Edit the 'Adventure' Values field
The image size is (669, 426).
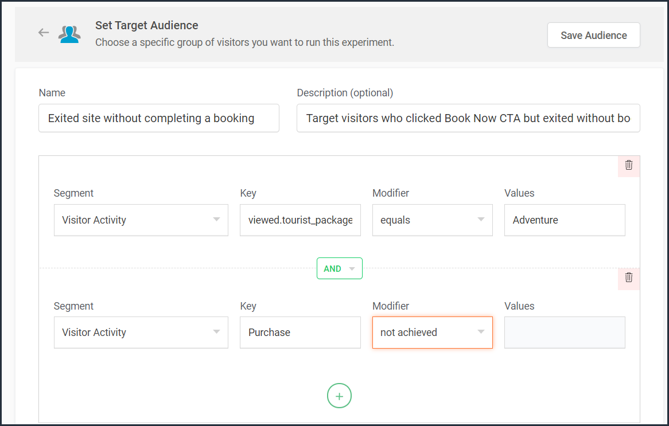coord(565,220)
